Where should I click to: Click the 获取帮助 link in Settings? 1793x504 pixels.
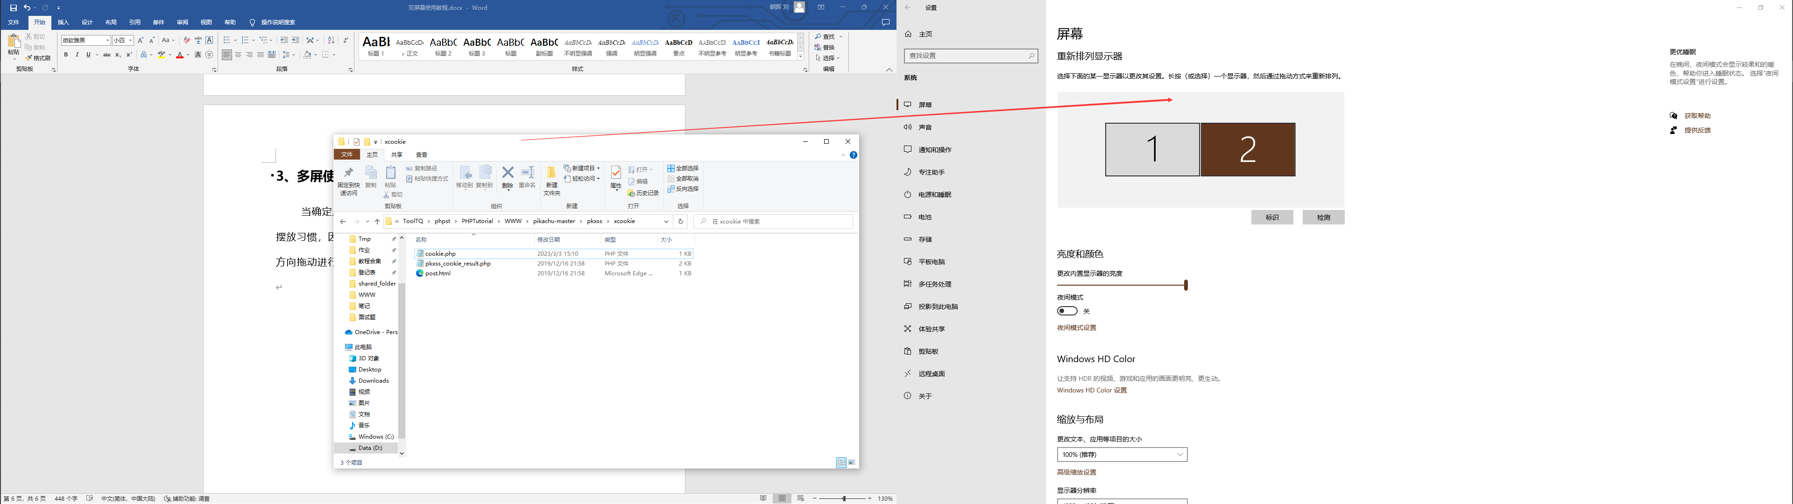pos(1697,116)
